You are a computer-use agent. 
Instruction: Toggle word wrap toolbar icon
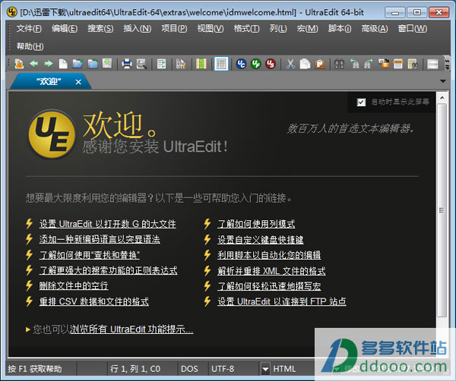point(161,64)
